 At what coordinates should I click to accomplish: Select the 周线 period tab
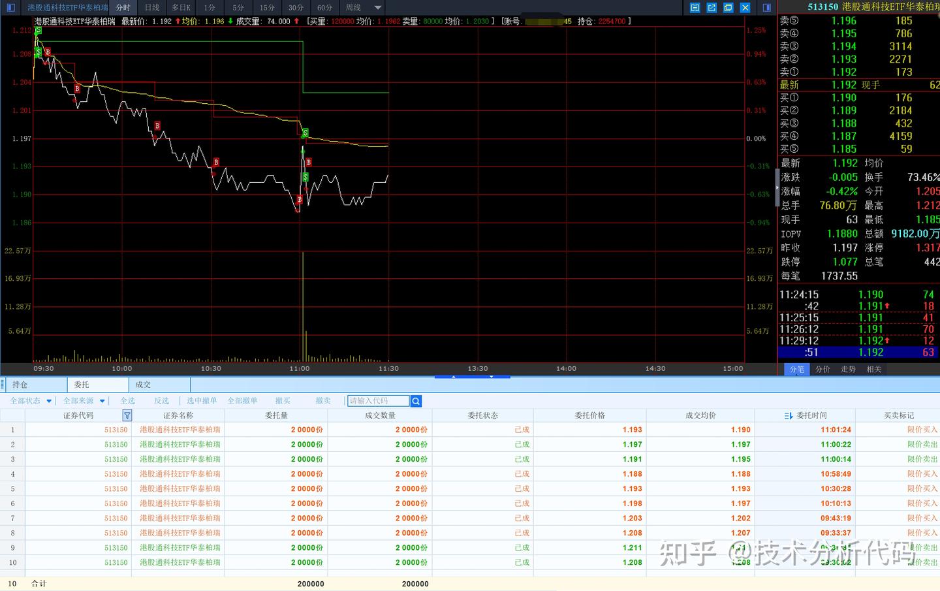click(353, 8)
